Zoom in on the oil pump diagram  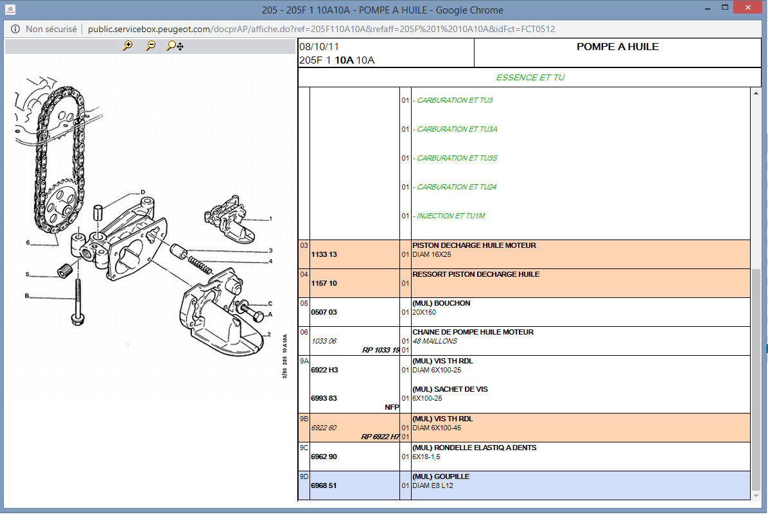pos(128,46)
